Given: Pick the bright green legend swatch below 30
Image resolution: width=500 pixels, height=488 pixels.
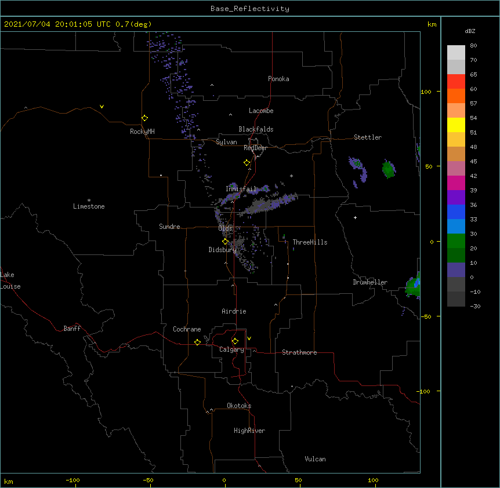Looking at the screenshot, I should click(456, 241).
